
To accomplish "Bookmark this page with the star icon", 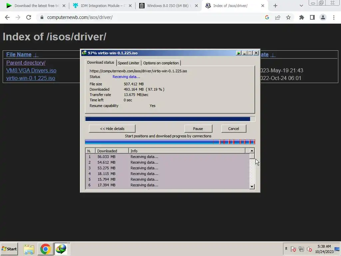I will pos(288,17).
